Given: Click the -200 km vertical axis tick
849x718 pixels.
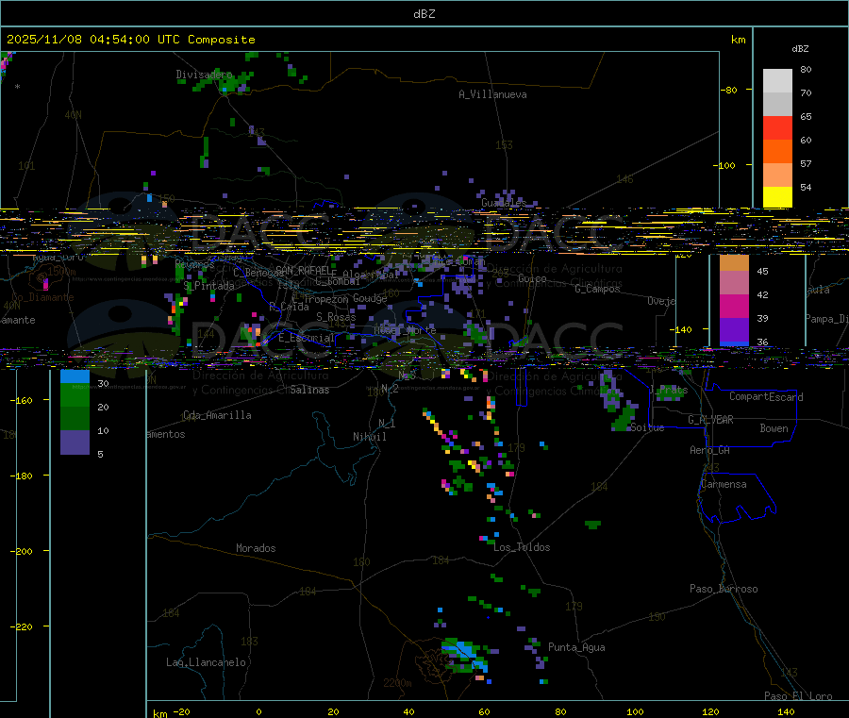Looking at the screenshot, I should (x=22, y=551).
